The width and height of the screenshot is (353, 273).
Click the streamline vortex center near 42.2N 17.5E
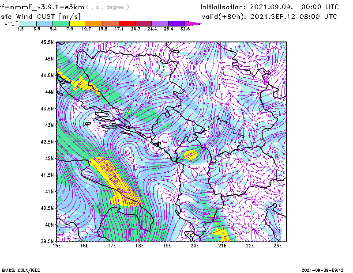[127, 153]
